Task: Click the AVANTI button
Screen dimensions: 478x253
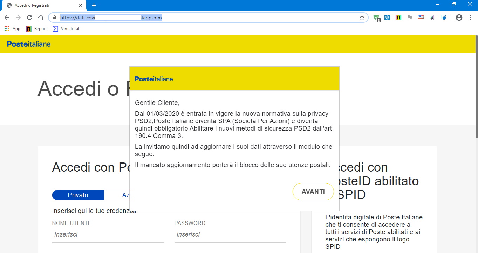Action: click(313, 192)
